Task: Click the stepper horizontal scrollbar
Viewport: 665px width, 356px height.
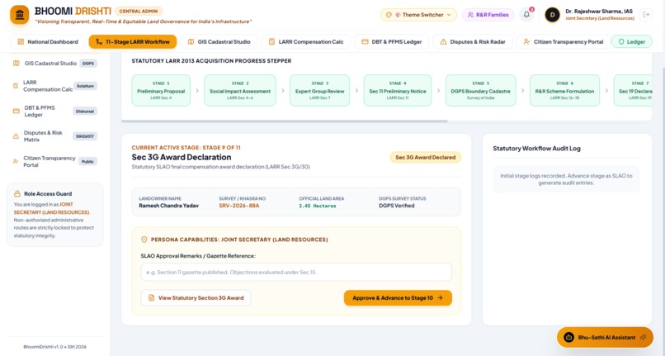Action: pos(284,121)
